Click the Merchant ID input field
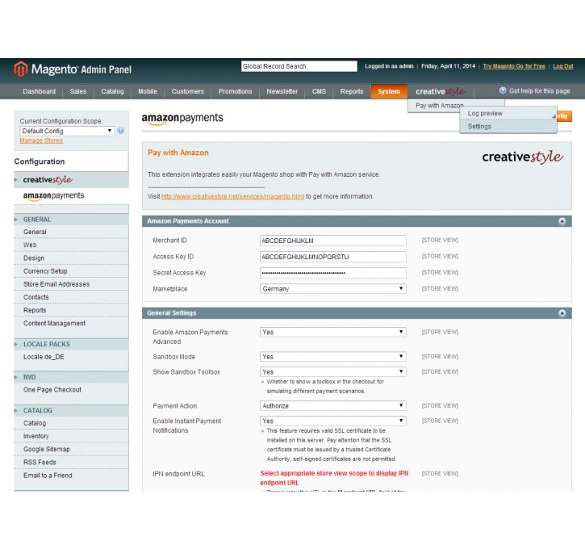The width and height of the screenshot is (585, 549). (332, 241)
